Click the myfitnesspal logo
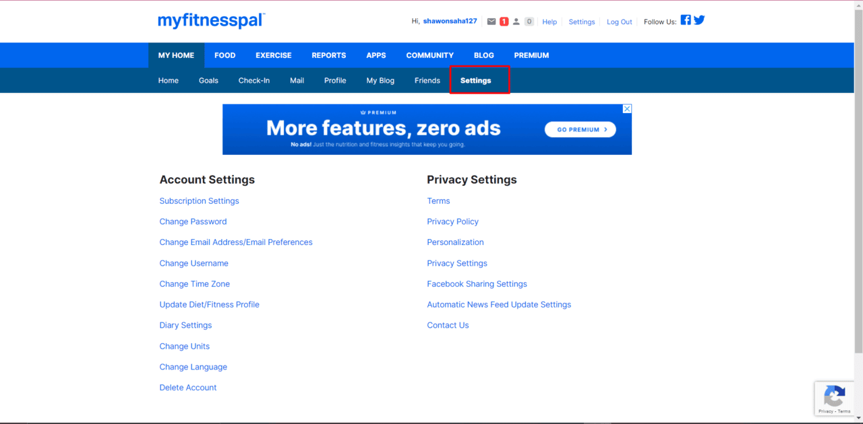 click(x=211, y=21)
